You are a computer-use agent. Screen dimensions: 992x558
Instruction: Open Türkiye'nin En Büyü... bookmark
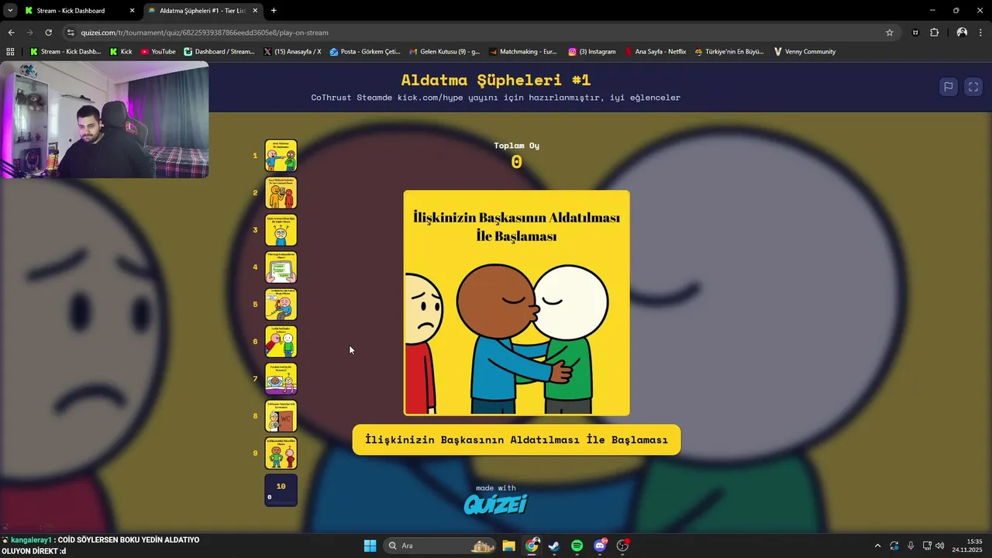pyautogui.click(x=729, y=52)
